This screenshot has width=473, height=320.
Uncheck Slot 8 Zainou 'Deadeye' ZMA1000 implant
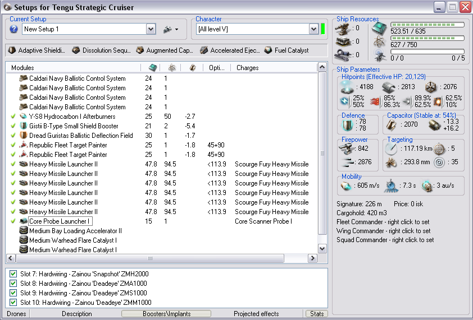click(x=13, y=283)
